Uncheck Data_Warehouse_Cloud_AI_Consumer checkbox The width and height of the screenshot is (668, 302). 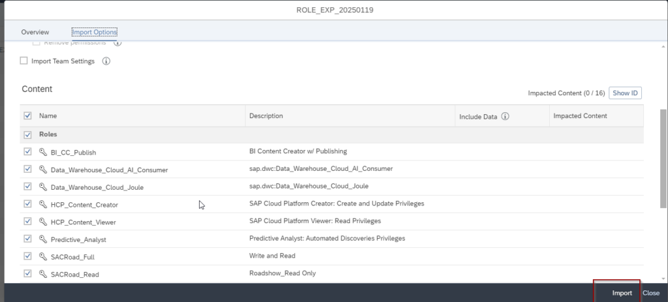click(x=27, y=170)
